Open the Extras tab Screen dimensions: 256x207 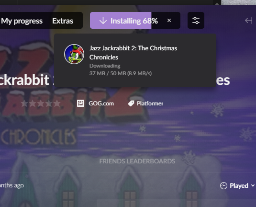pyautogui.click(x=63, y=21)
